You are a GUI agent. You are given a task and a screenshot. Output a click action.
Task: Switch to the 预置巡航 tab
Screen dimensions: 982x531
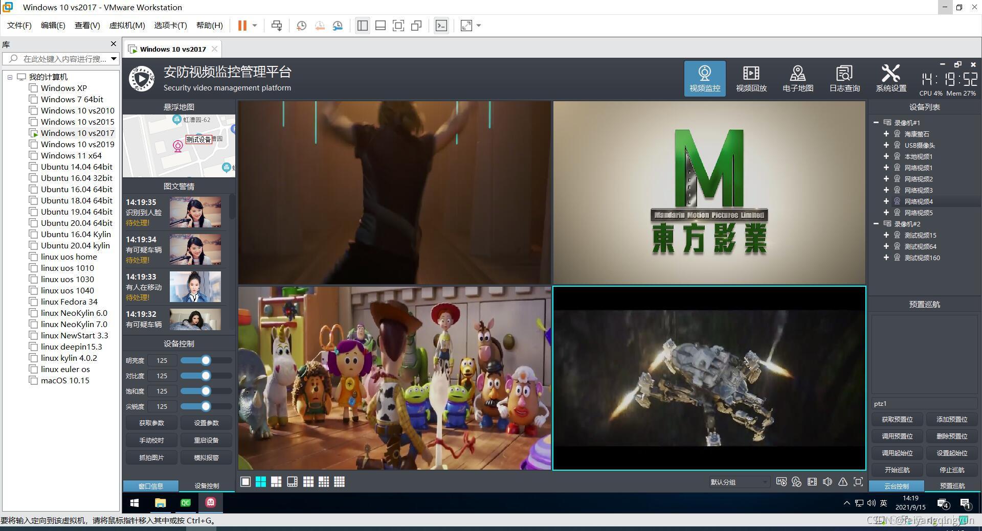[x=952, y=486]
